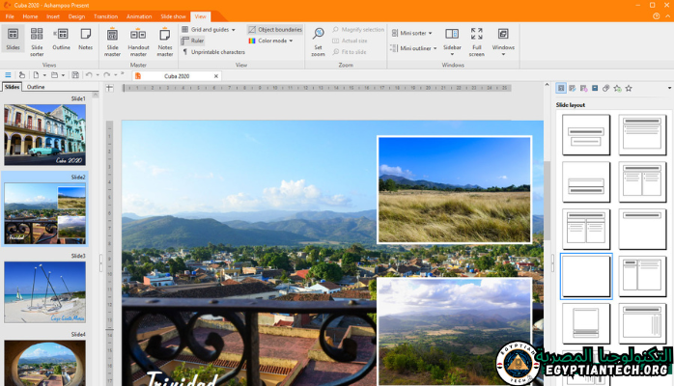The image size is (674, 386).
Task: Open the Handout master
Action: [x=138, y=39]
